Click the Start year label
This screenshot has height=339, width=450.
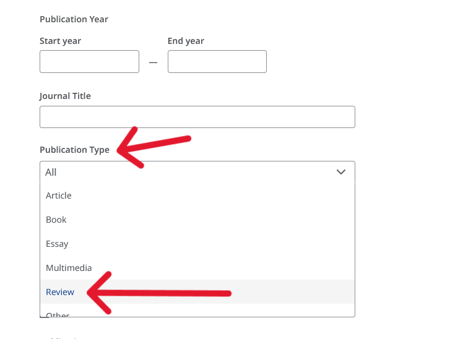[60, 41]
